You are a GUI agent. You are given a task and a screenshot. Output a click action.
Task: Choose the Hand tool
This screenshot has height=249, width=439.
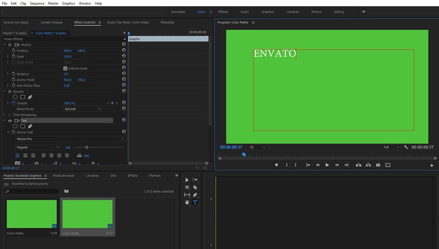coord(187,203)
